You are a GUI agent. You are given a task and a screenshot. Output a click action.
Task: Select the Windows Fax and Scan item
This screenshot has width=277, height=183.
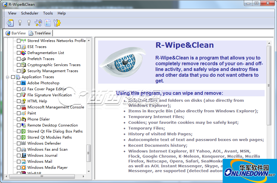pos(47,149)
